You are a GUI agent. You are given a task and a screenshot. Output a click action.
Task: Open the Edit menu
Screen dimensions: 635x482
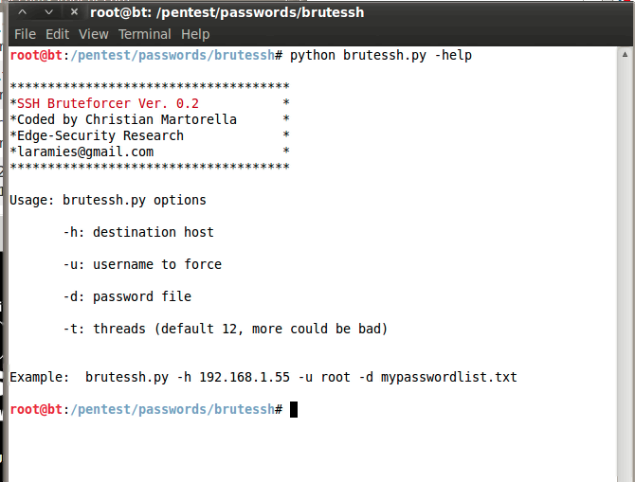pyautogui.click(x=57, y=34)
